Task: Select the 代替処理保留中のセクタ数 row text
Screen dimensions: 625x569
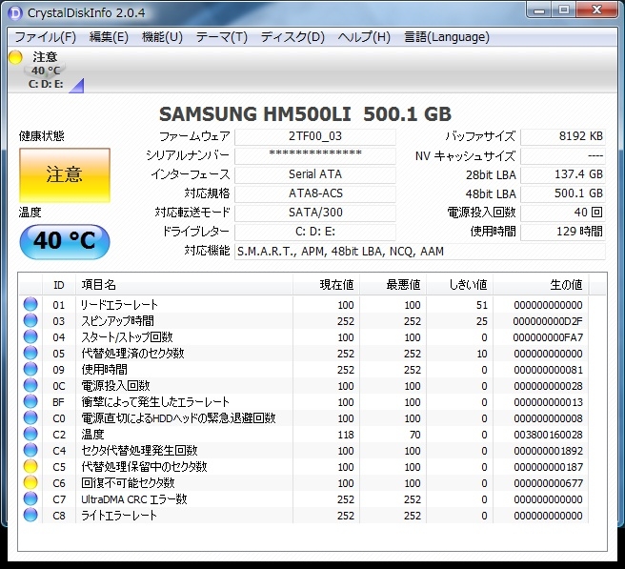Action: 144,467
